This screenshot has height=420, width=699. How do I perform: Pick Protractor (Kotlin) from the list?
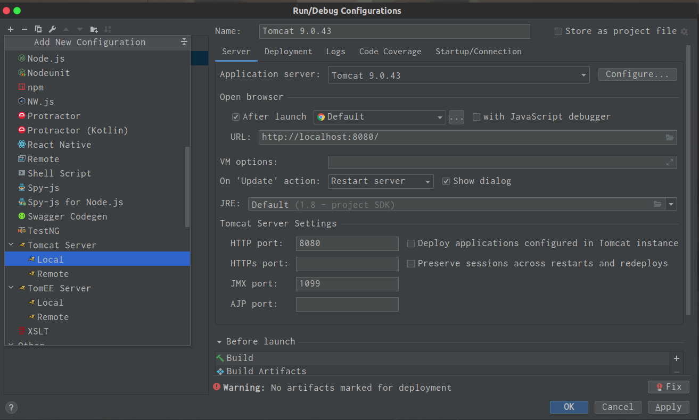coord(97,130)
